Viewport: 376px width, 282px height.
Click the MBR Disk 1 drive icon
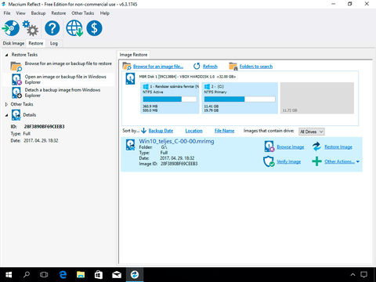[130, 78]
